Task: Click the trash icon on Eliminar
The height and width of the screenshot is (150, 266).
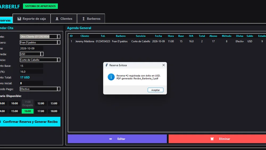Action: [x=212, y=139]
